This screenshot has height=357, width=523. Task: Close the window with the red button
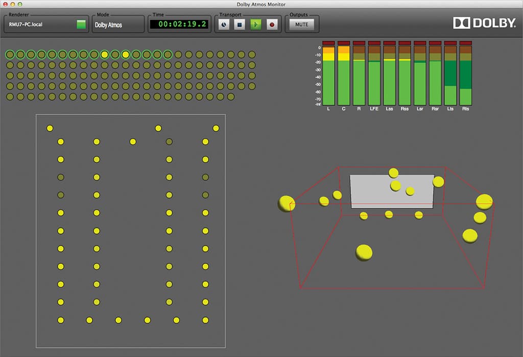point(5,4)
